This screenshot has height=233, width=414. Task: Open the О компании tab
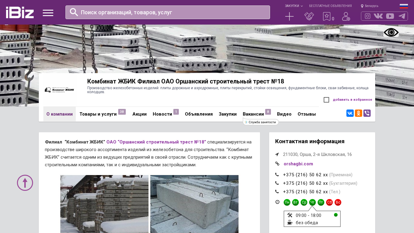pos(59,114)
